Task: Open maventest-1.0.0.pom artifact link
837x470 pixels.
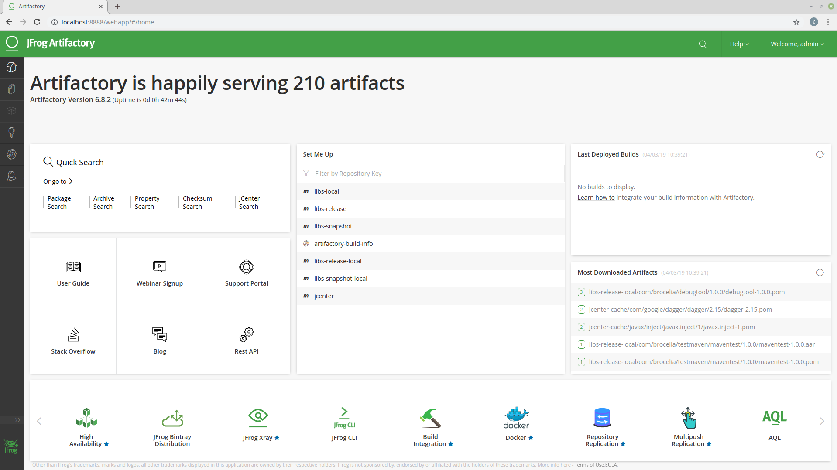Action: tap(703, 362)
